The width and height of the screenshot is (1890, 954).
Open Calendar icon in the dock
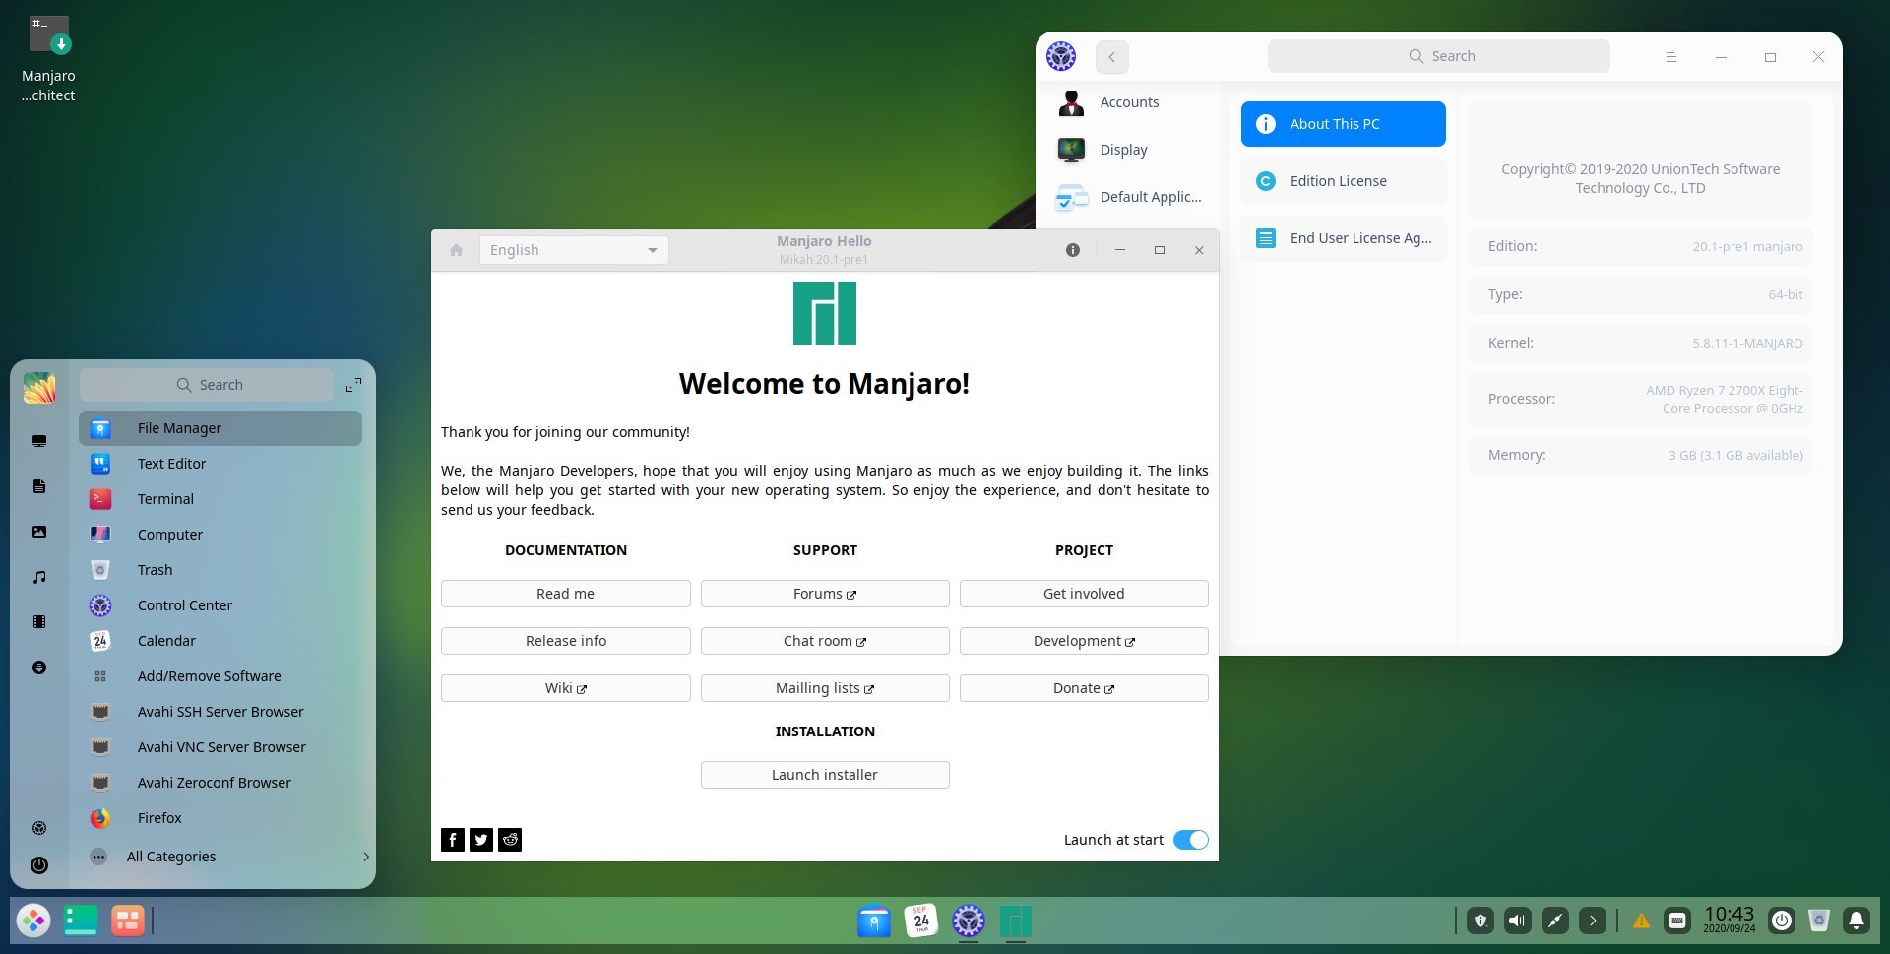tap(921, 921)
